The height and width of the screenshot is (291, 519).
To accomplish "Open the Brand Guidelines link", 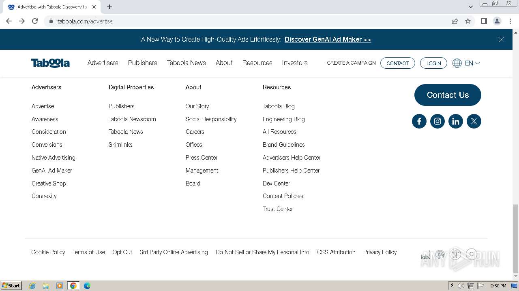I will pos(284,145).
